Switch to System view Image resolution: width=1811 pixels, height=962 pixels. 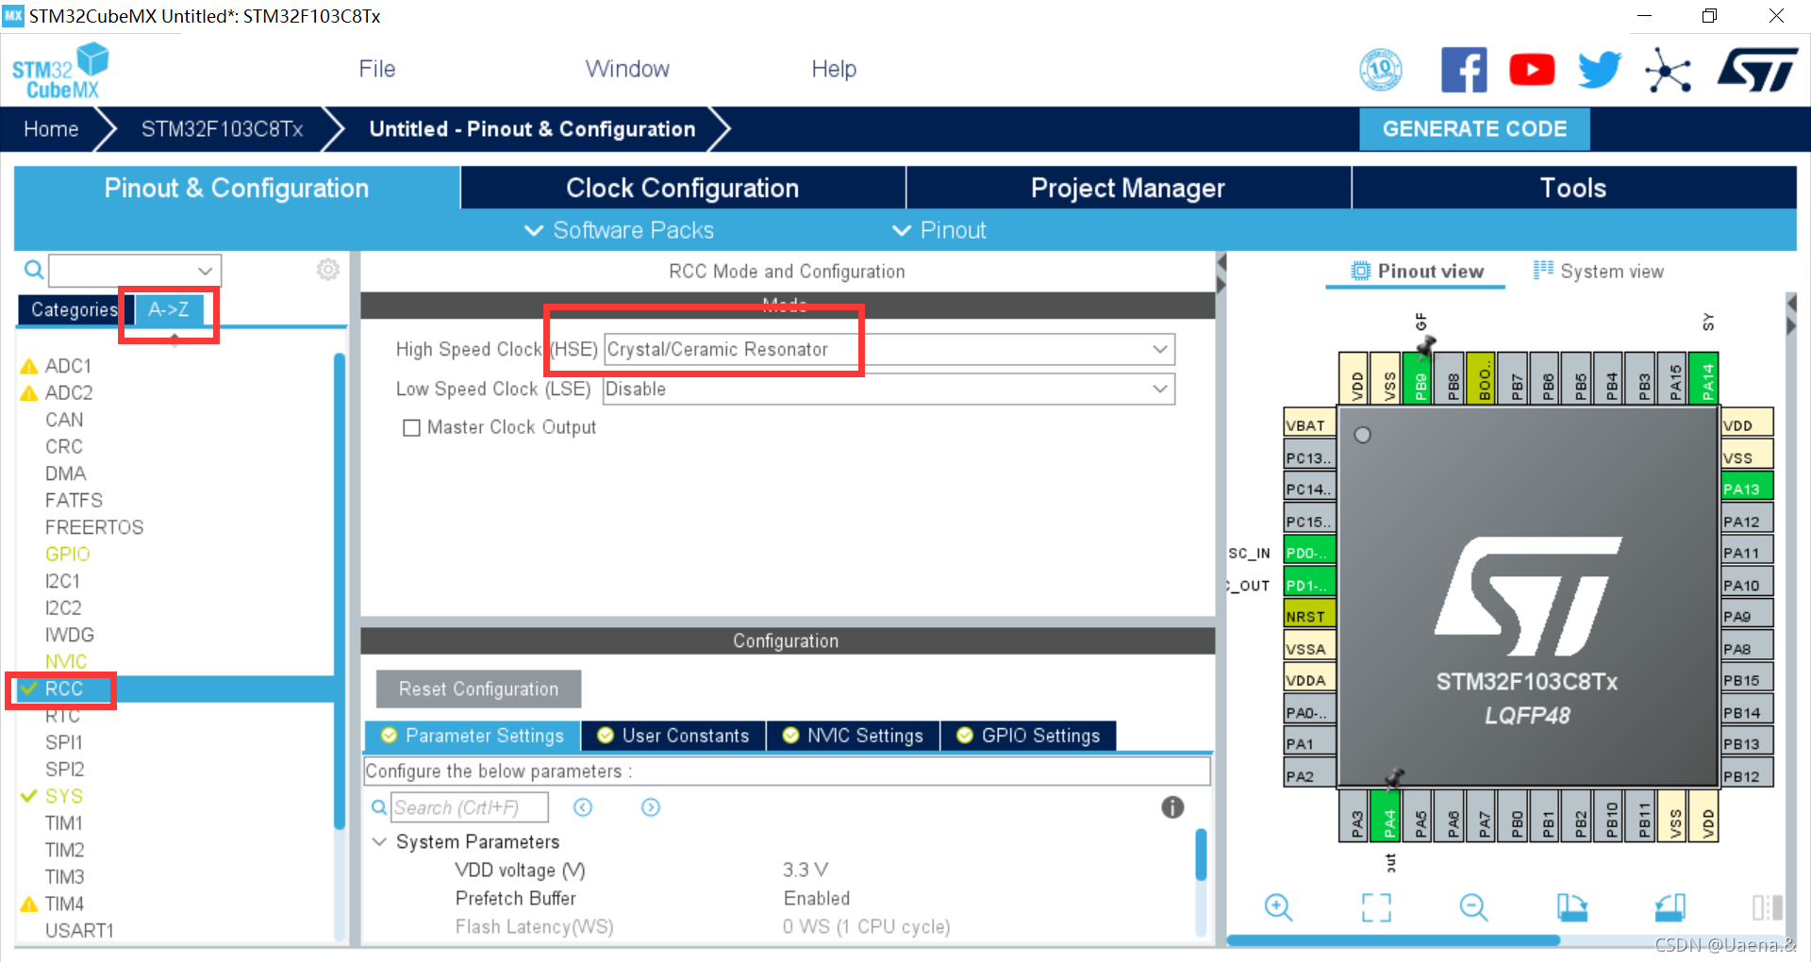1599,272
